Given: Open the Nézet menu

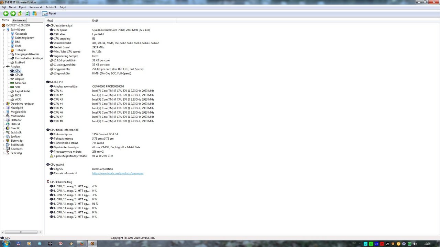Looking at the screenshot, I should (12, 7).
